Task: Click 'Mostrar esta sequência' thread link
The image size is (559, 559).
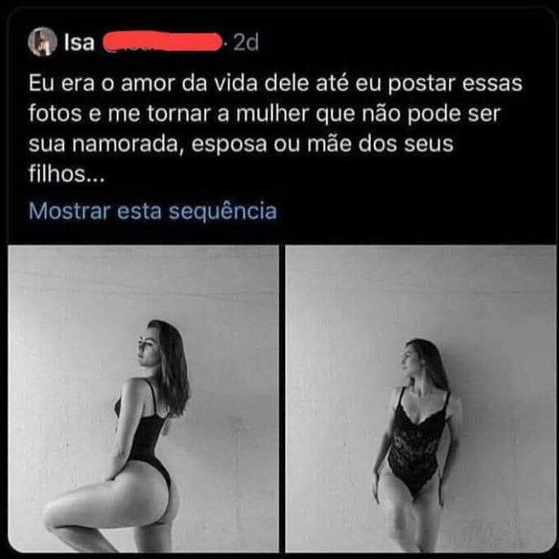Action: coord(153,211)
